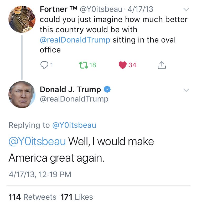Click the 4/17/13, 12:19 PM timestamp
This screenshot has width=197, height=207.
(40, 174)
